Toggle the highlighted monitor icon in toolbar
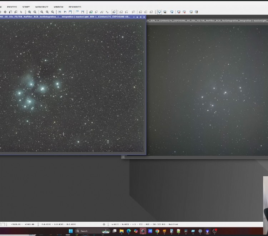 [x=159, y=12]
